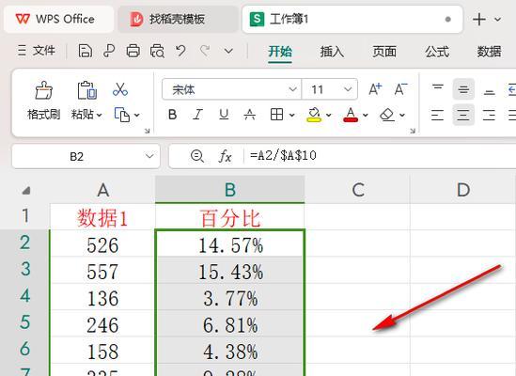Click the Format Painter brush icon
The width and height of the screenshot is (516, 376).
tap(44, 90)
